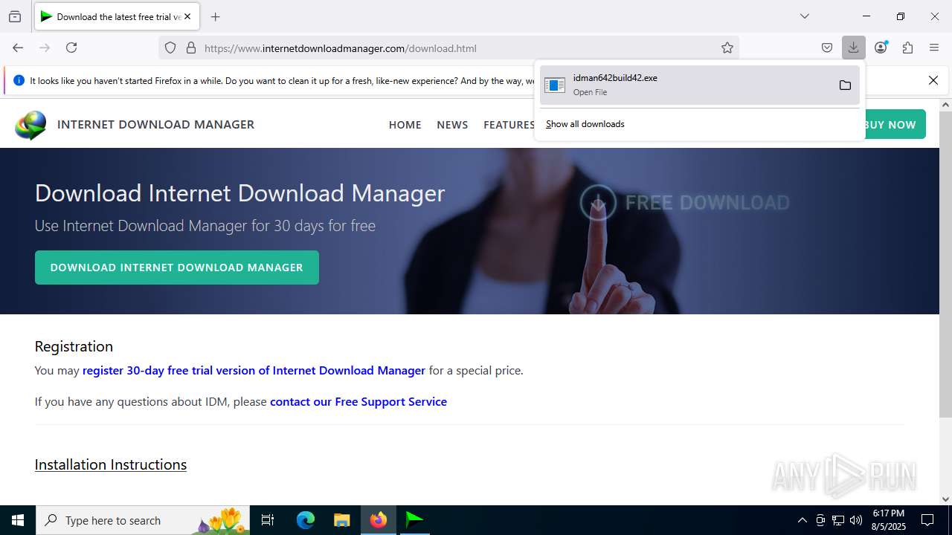952x535 pixels.
Task: Click Internet Download Manager logo icon
Action: point(30,125)
